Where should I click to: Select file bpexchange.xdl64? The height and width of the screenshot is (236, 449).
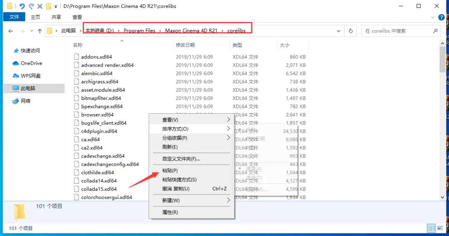pos(102,107)
